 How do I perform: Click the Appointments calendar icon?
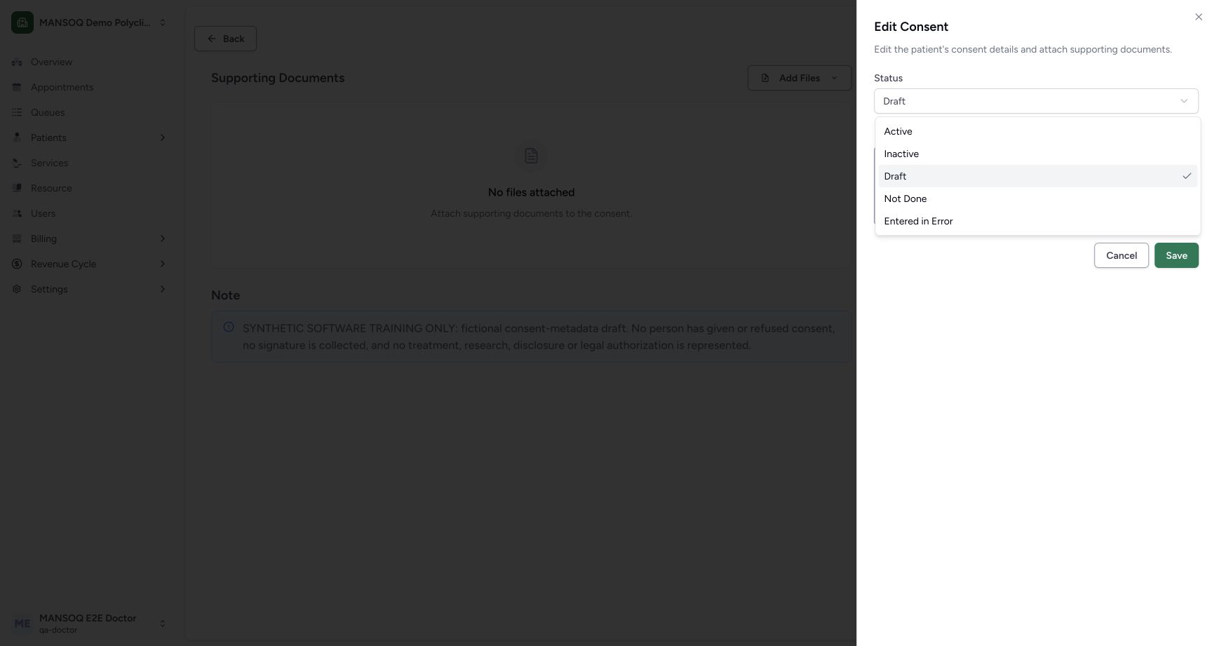(17, 87)
